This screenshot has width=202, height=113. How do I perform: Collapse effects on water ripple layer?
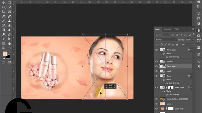(192, 88)
